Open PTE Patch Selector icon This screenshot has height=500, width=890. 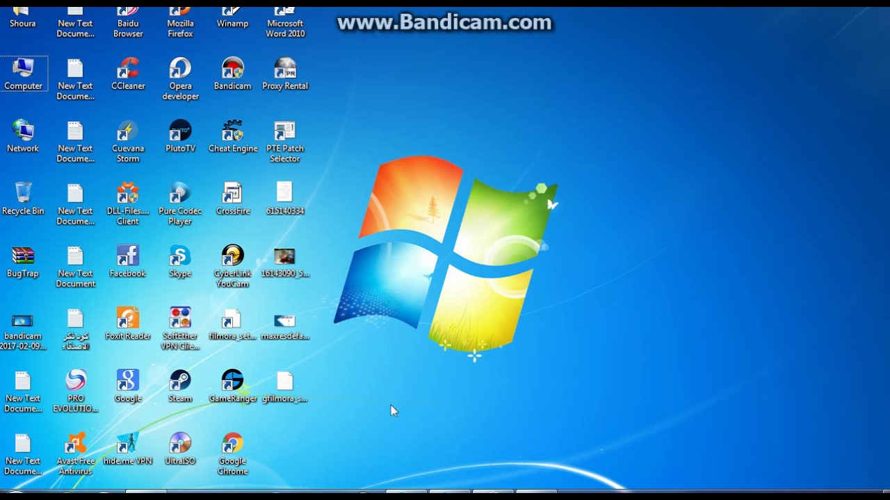coord(285,142)
